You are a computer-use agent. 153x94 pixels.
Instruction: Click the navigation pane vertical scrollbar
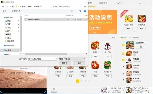tap(21, 33)
